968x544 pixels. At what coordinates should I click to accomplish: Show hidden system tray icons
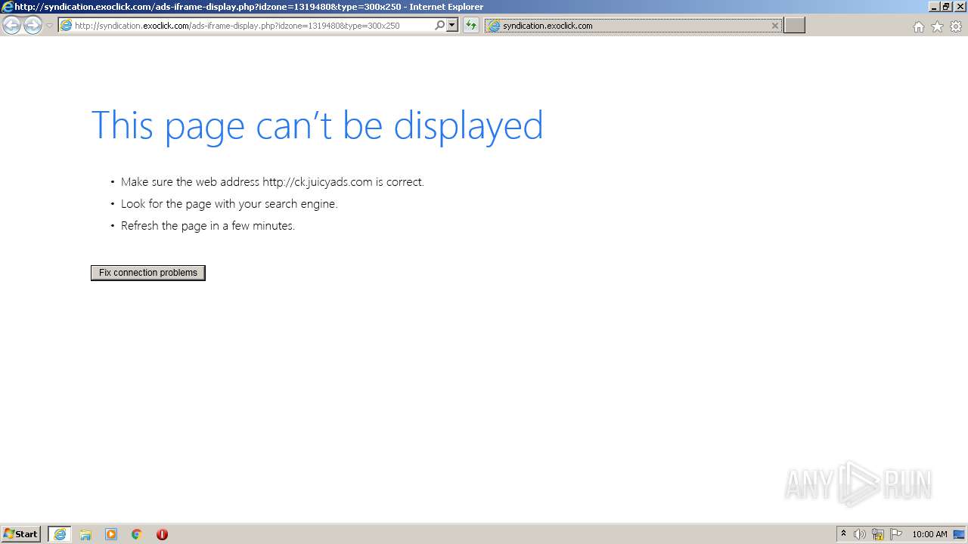[843, 534]
